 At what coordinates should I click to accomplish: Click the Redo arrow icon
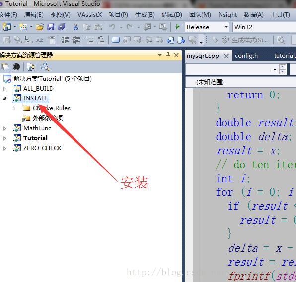[130, 27]
